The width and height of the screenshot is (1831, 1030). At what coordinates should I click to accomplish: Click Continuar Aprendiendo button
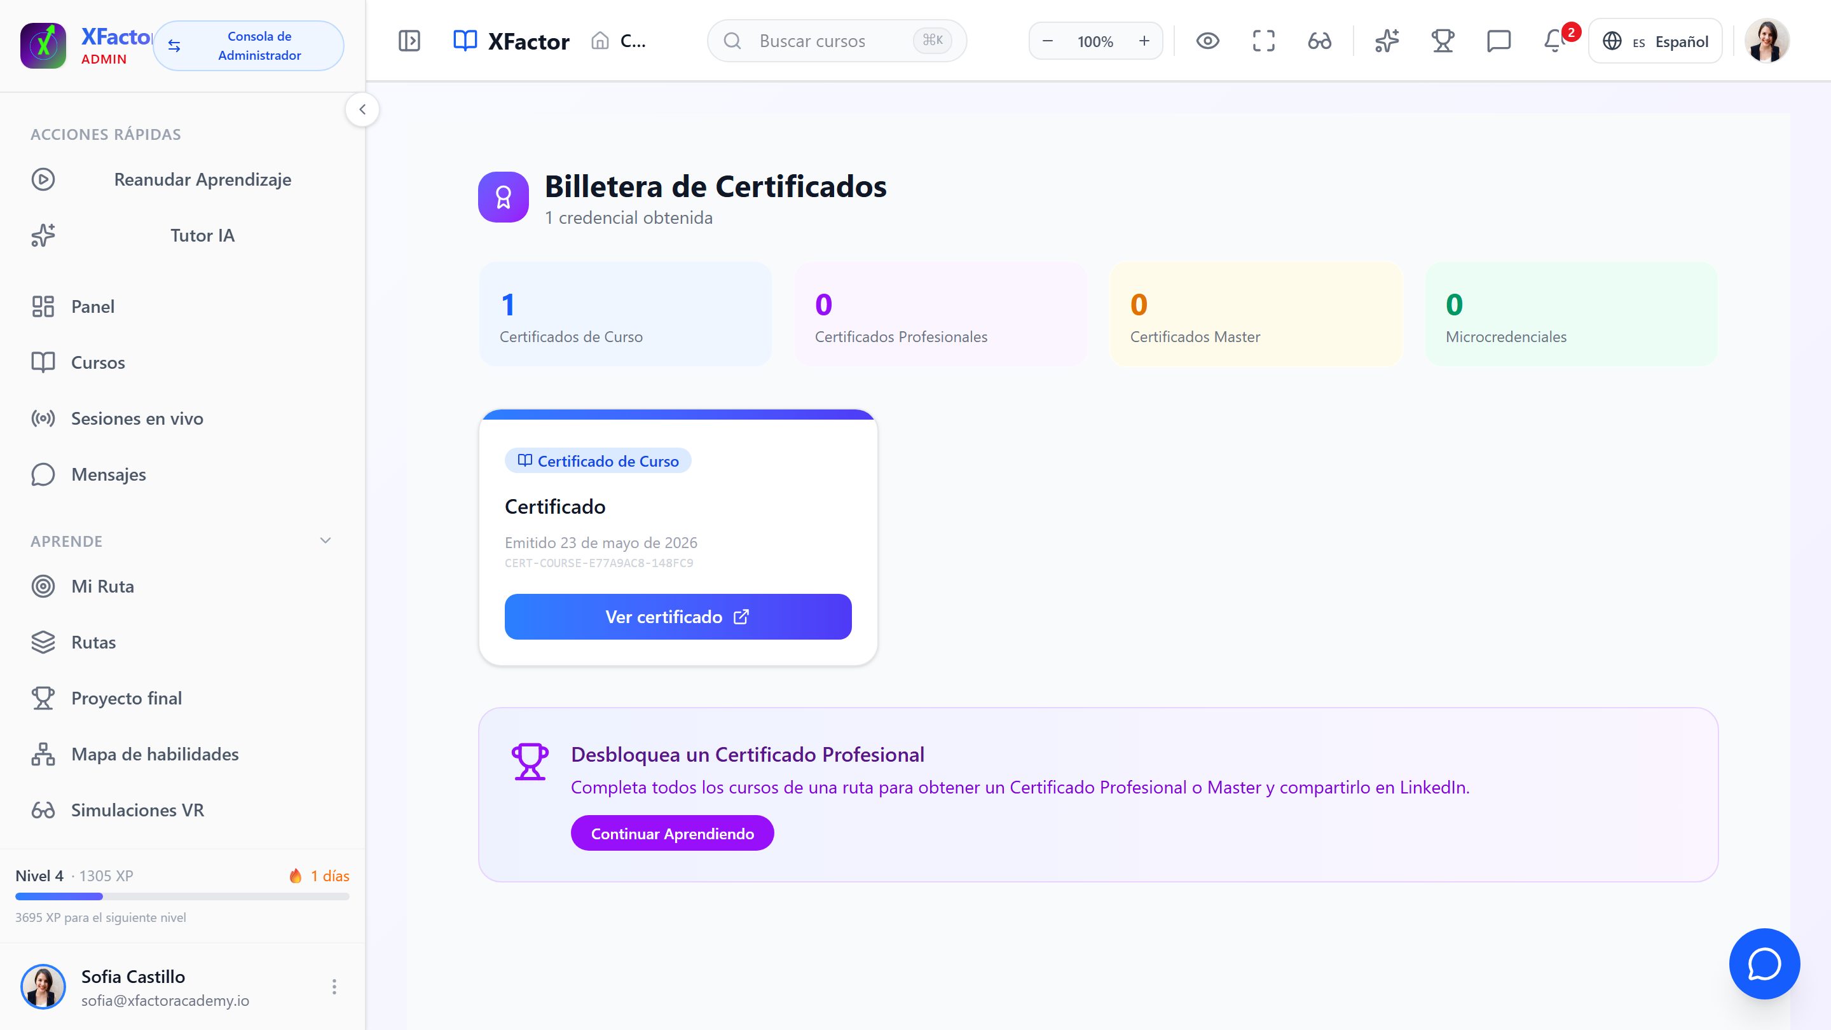click(x=673, y=833)
